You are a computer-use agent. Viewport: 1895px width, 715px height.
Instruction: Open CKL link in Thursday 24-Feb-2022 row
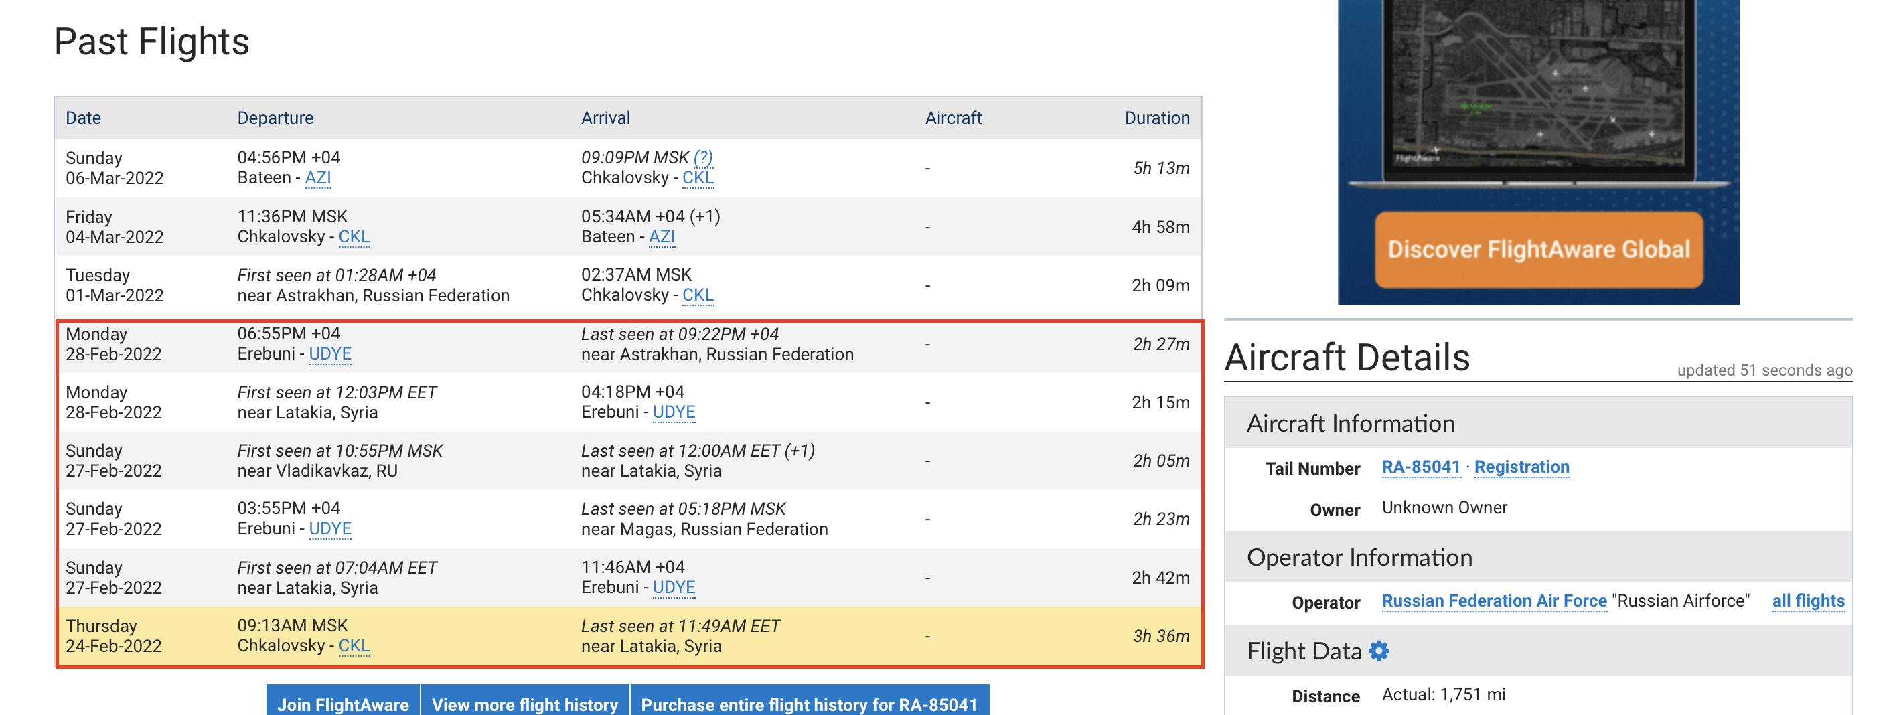pyautogui.click(x=354, y=646)
